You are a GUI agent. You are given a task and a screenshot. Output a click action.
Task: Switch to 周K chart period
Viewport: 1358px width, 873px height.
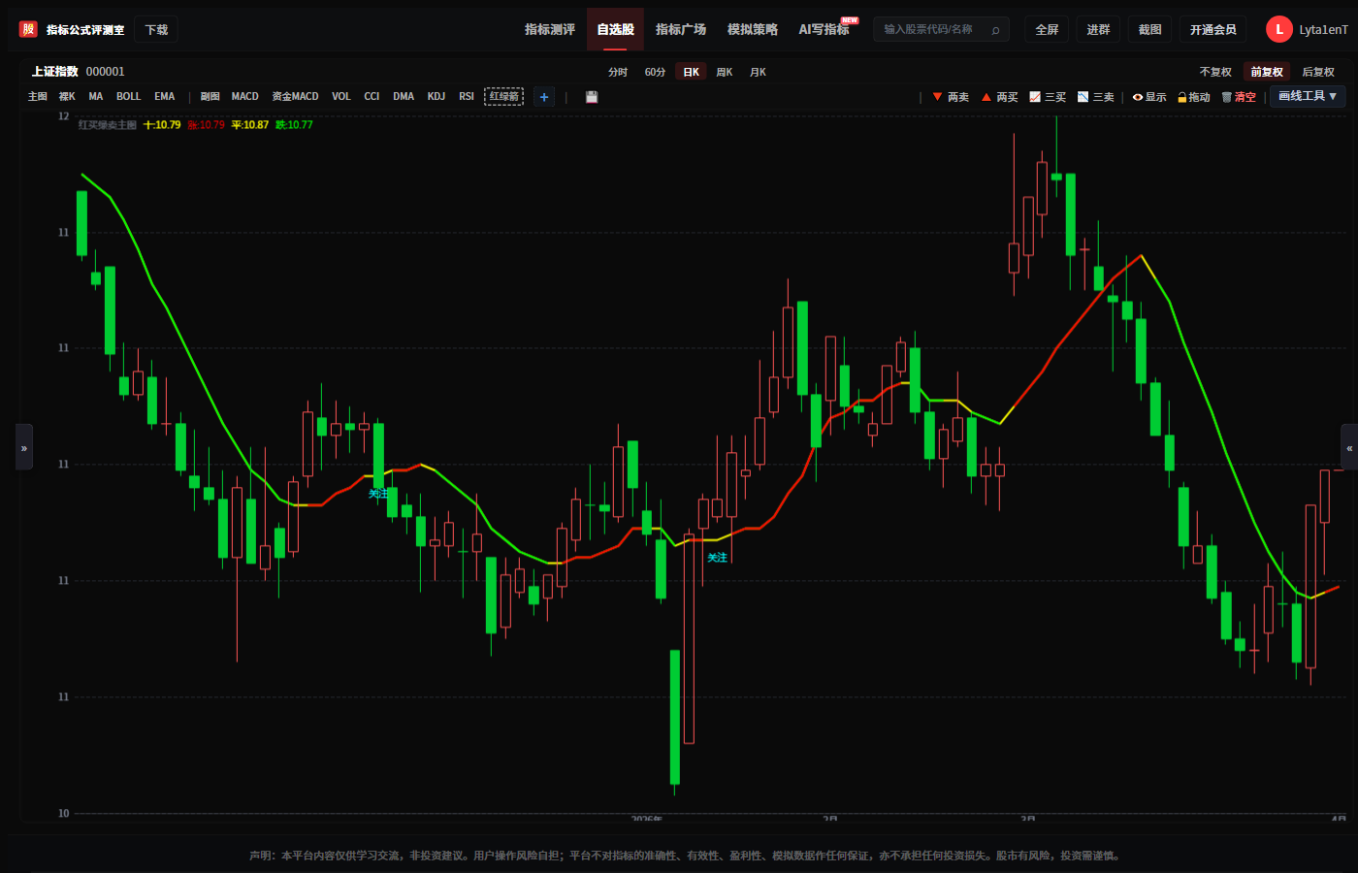tap(725, 72)
